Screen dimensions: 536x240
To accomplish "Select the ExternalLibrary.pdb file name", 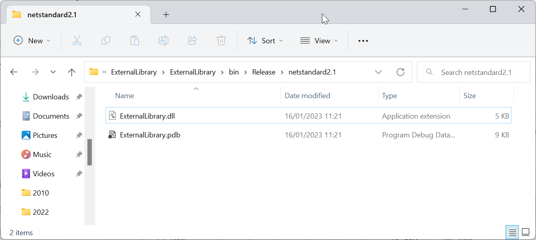I will point(150,135).
